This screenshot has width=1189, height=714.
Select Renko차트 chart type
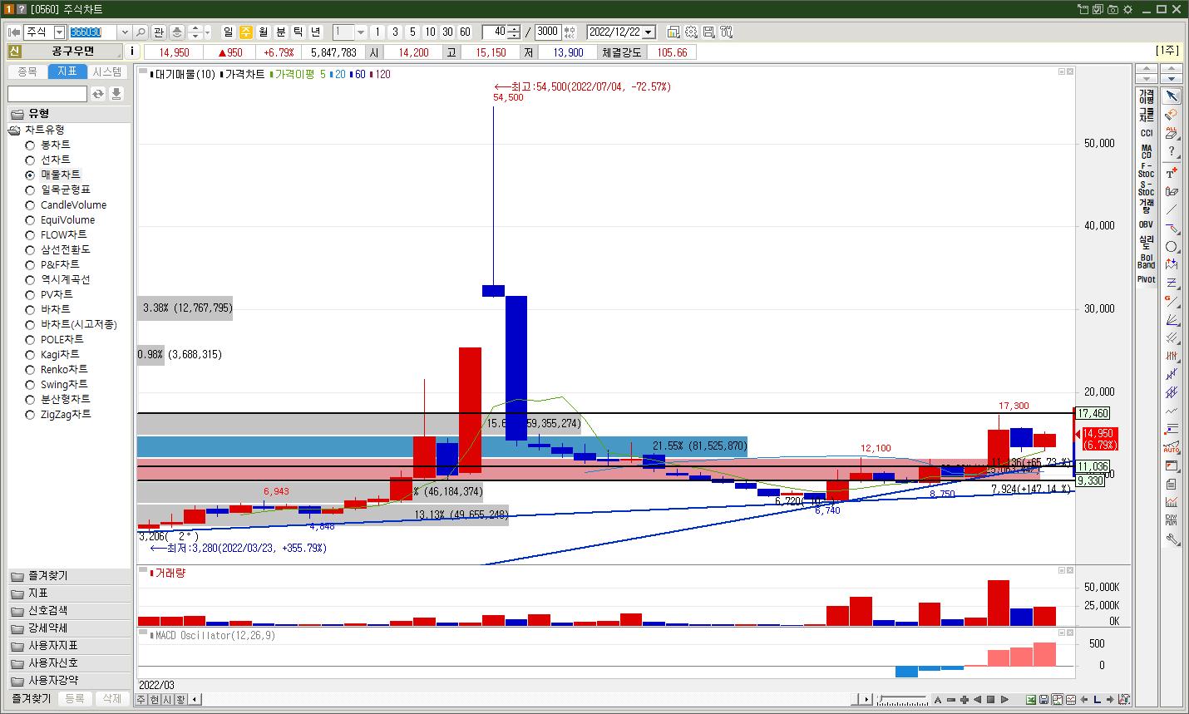point(57,369)
